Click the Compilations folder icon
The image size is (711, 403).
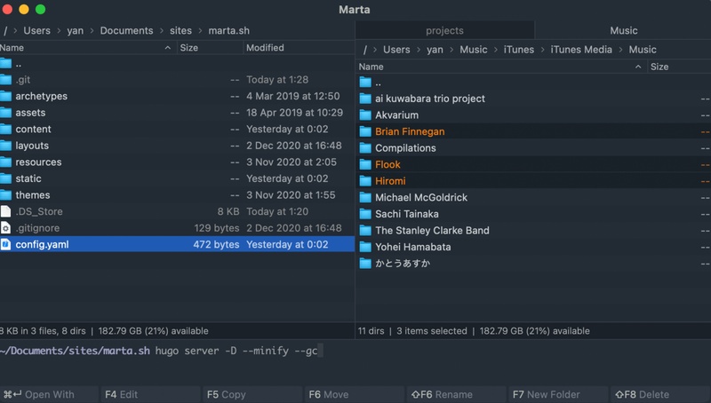click(x=365, y=148)
